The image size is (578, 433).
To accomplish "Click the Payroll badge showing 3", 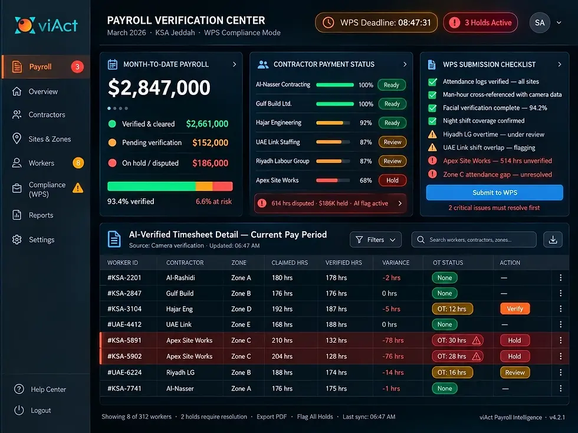I will tap(77, 67).
